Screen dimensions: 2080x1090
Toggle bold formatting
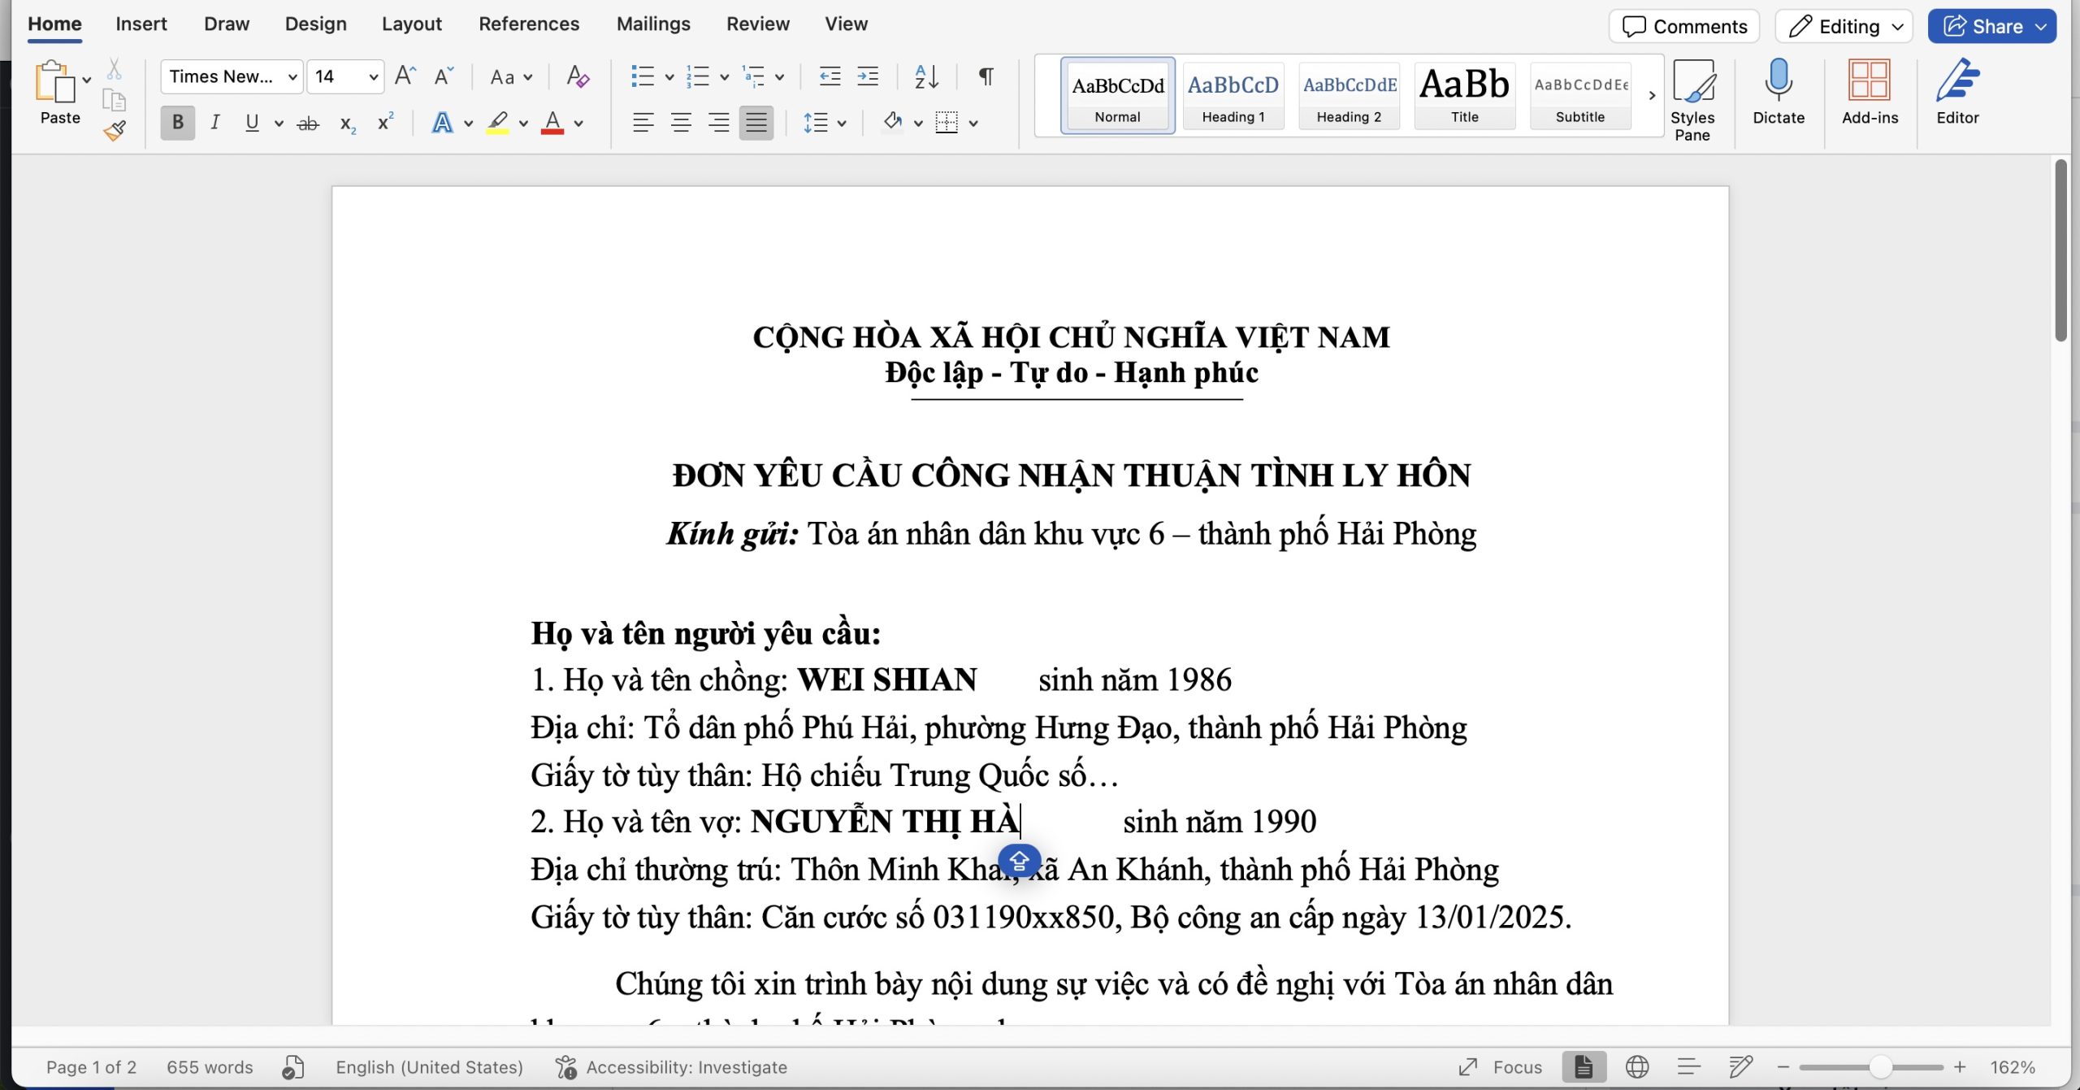pyautogui.click(x=177, y=122)
